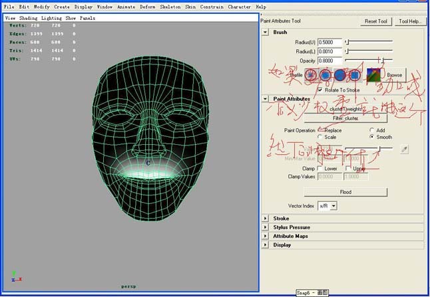Open the Create menu
Viewport: 430px width, 297px height.
click(62, 7)
